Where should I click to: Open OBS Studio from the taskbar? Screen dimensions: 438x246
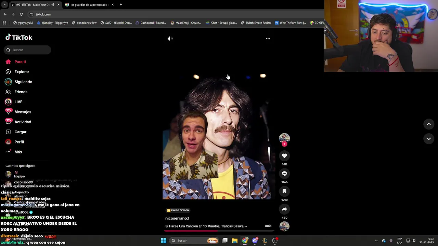[275, 241]
